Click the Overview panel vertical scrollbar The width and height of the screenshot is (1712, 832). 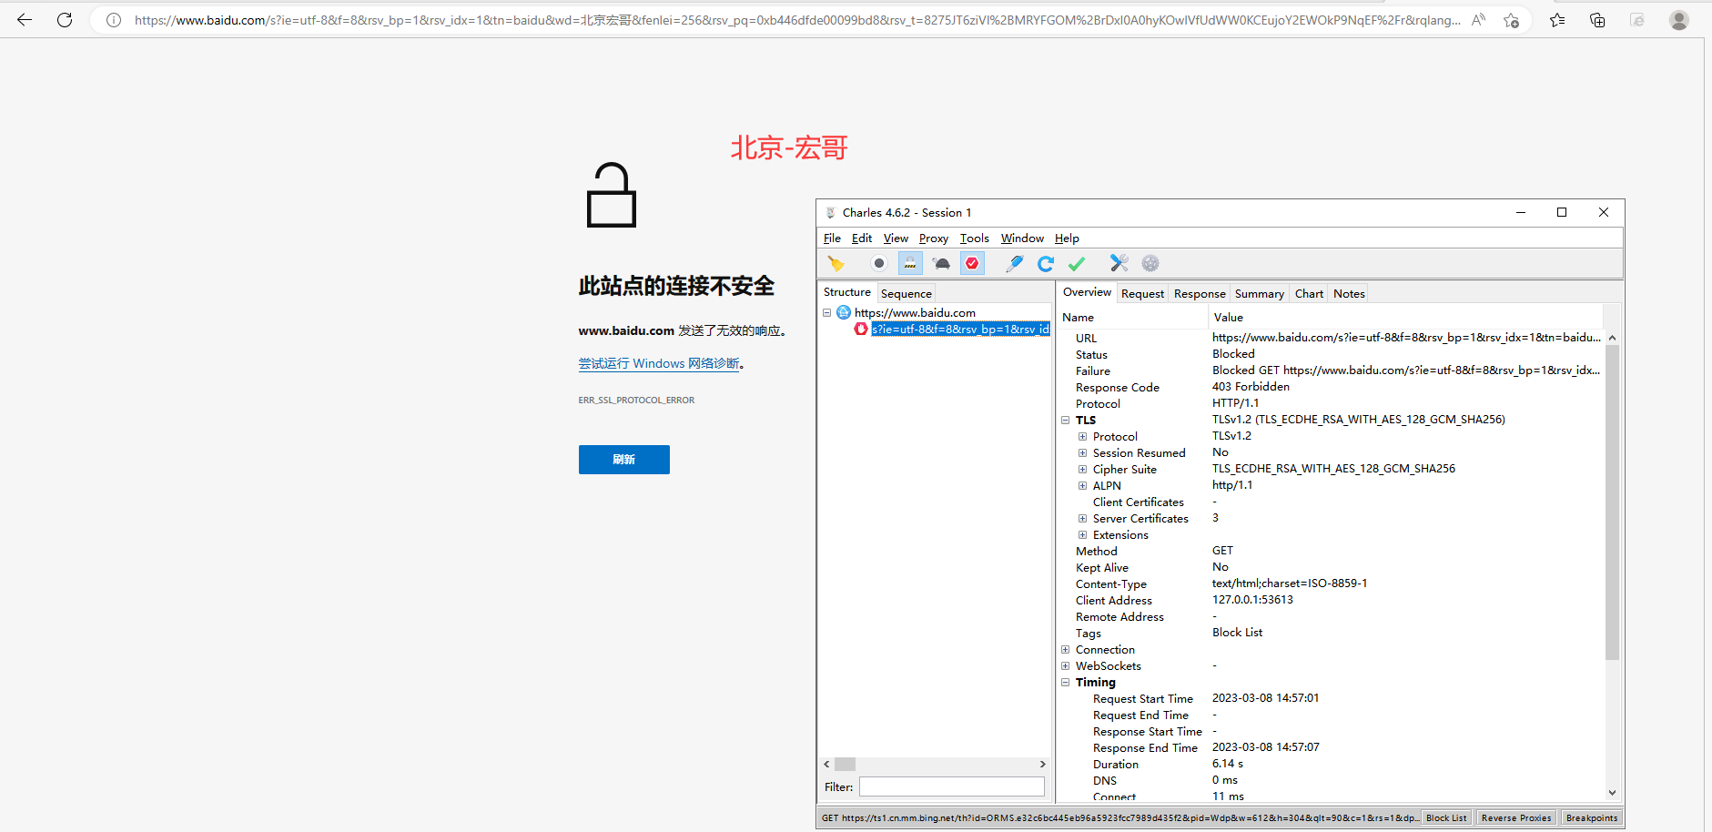(x=1612, y=501)
